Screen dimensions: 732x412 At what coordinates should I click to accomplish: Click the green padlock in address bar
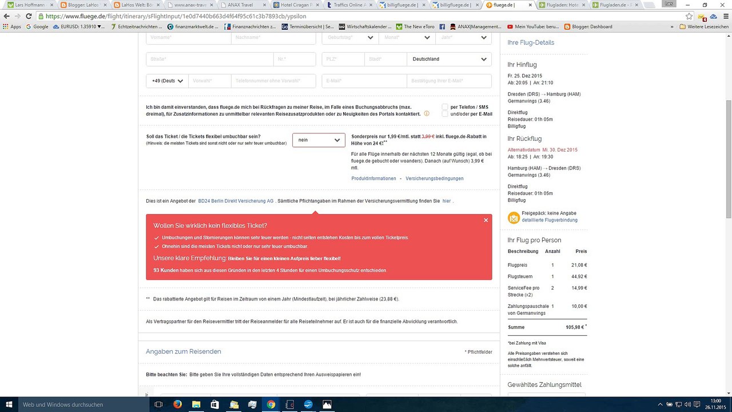(41, 17)
